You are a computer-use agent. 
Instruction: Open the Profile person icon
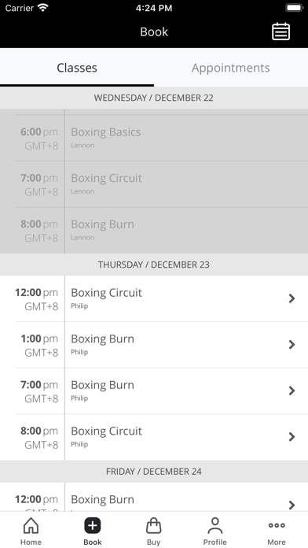tap(214, 525)
